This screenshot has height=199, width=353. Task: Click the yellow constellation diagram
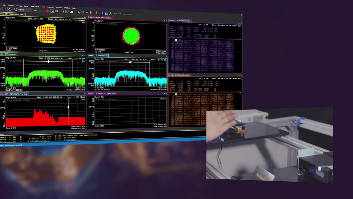coord(46,33)
